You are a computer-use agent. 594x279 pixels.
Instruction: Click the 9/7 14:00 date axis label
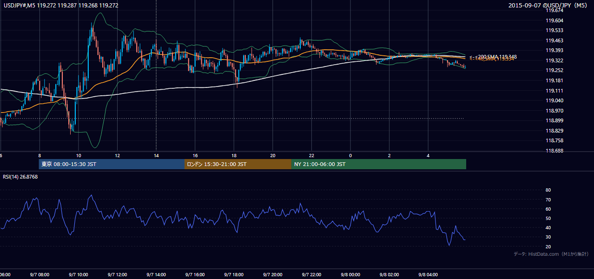[156, 275]
